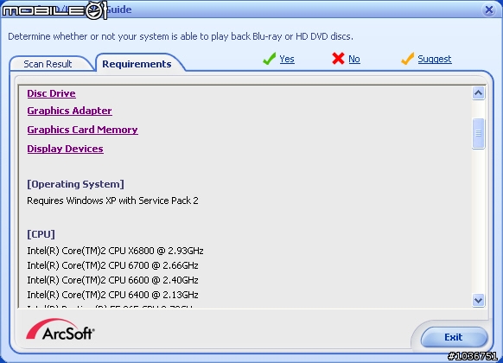Viewport: 503px width, 363px height.
Task: Open the Yes legend link
Action: coord(287,59)
